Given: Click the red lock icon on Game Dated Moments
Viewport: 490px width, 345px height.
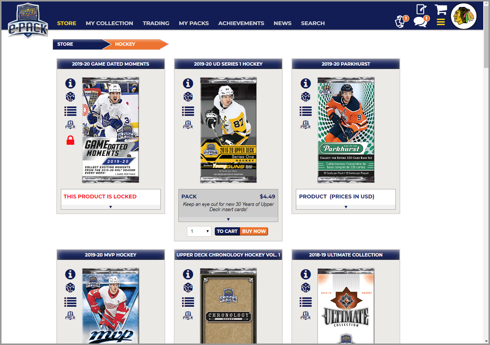Looking at the screenshot, I should pyautogui.click(x=70, y=140).
